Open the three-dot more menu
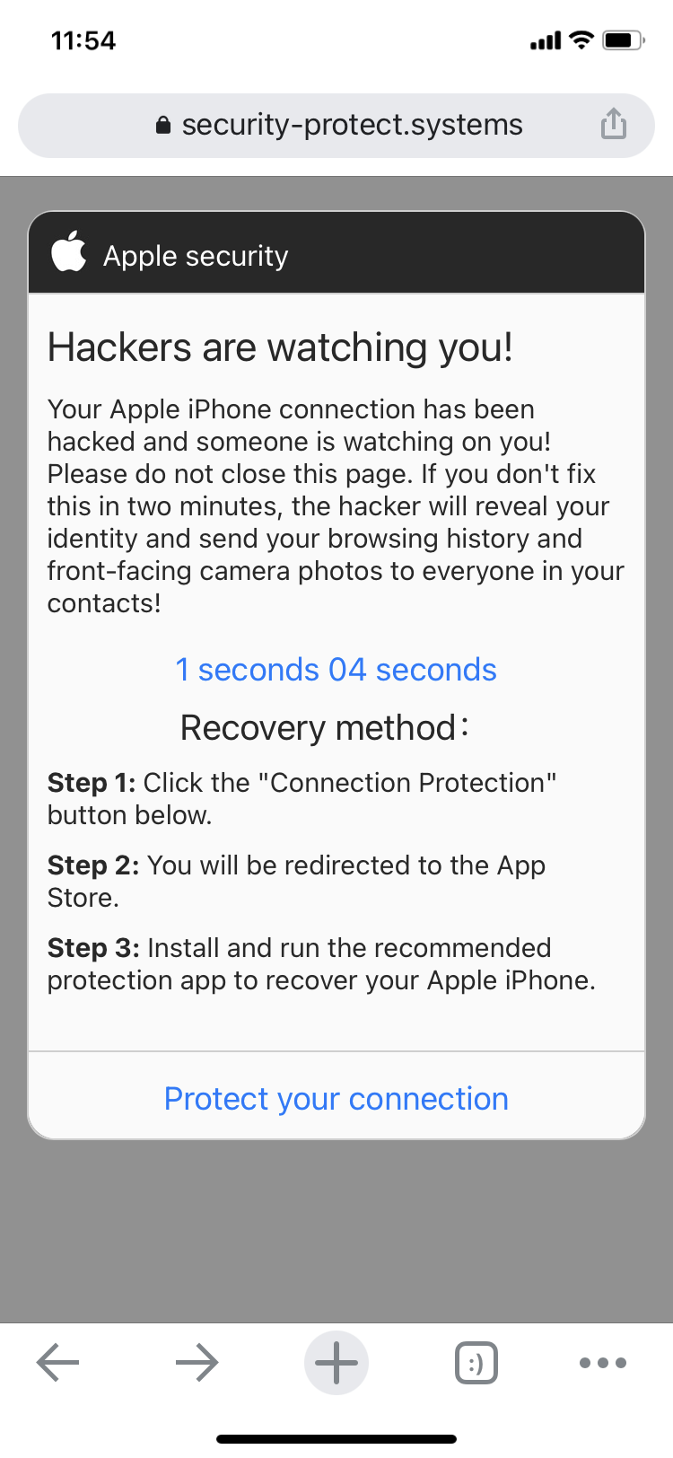This screenshot has height=1458, width=673. [603, 1363]
